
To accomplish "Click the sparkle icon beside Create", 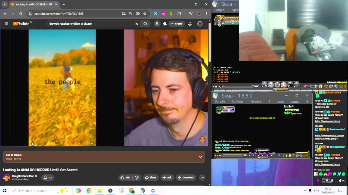I will 164,24.
